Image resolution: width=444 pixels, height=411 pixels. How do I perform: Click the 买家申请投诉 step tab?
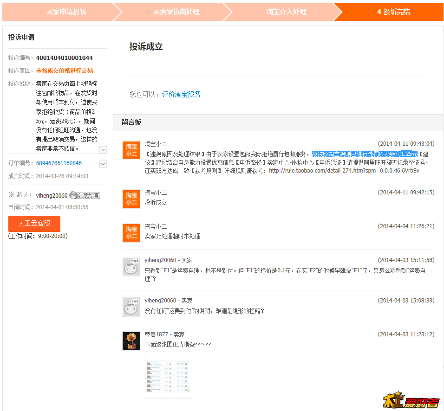(x=58, y=12)
